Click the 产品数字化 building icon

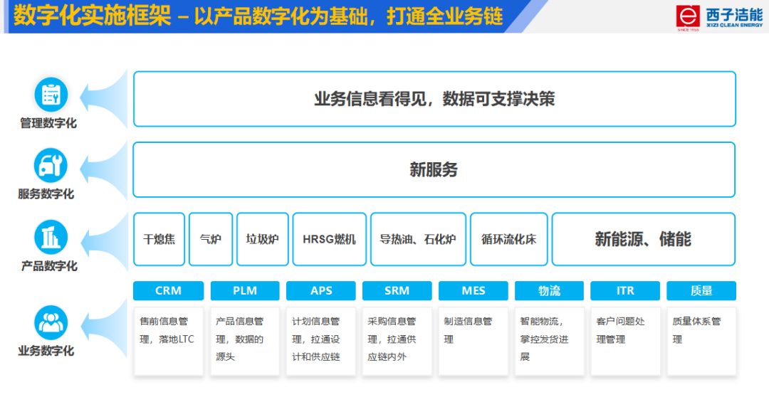(51, 238)
